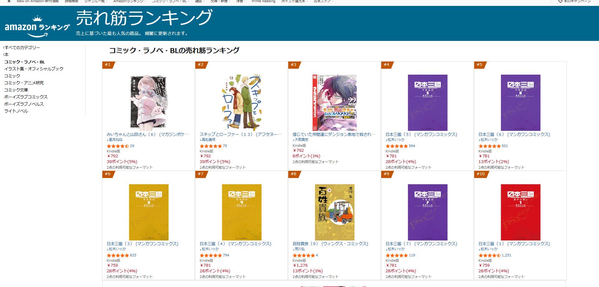Image resolution: width=599 pixels, height=287 pixels.
Task: Open the Amazonランキング menu in the top bar
Action: click(129, 1)
